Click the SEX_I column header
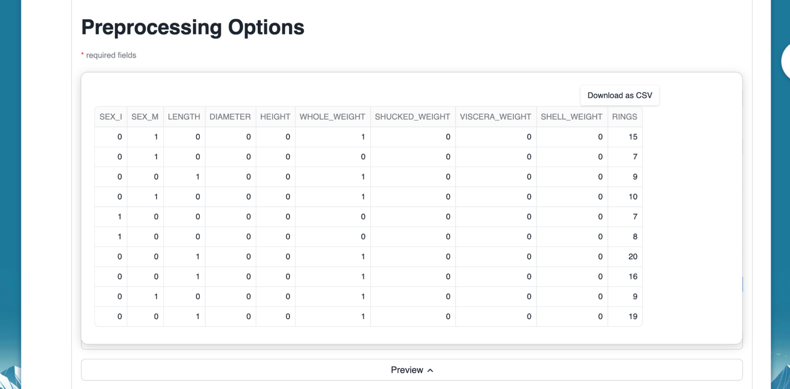Image resolution: width=790 pixels, height=389 pixels. [x=111, y=117]
